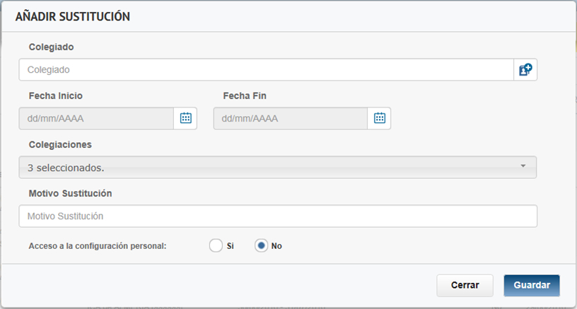Focus the Motivo Sustitución text field
This screenshot has width=577, height=309.
pos(277,216)
